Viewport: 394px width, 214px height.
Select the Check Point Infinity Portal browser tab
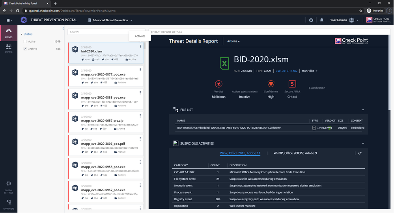point(25,4)
